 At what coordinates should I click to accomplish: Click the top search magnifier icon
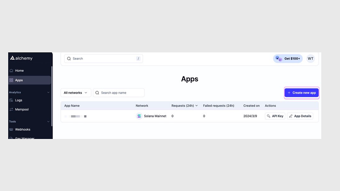69,59
